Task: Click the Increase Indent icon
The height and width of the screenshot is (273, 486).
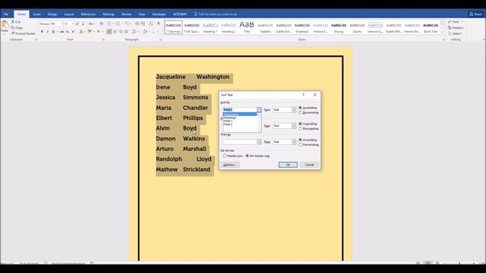Action: click(x=144, y=24)
